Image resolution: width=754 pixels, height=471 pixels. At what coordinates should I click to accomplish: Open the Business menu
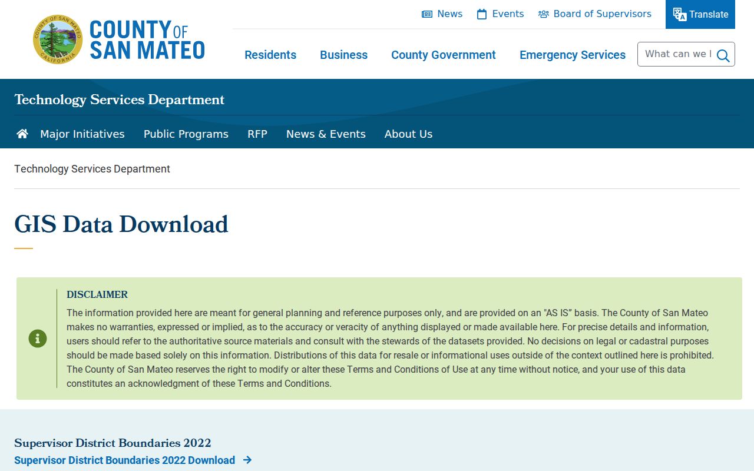(343, 55)
